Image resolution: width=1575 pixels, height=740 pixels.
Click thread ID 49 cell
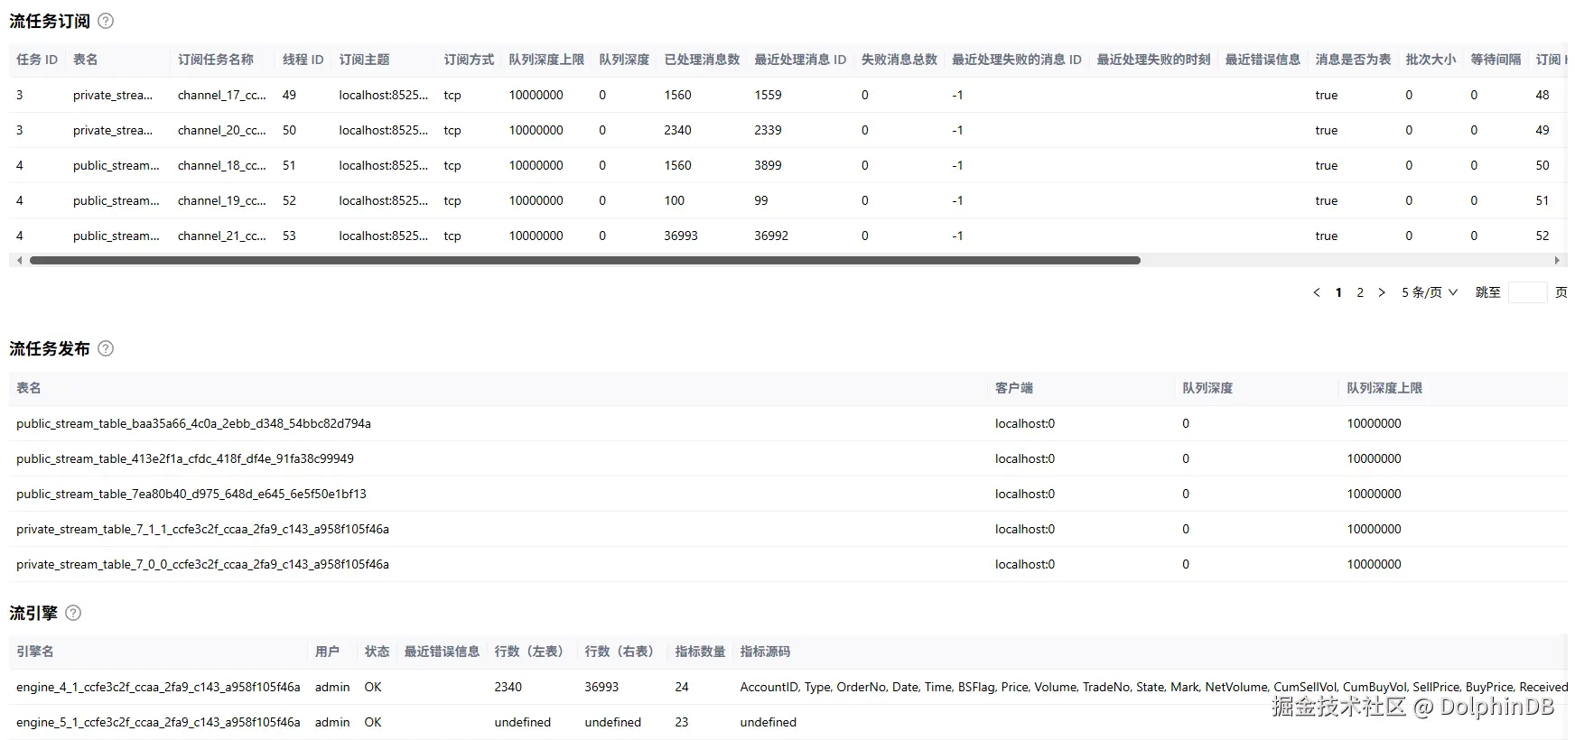(x=289, y=95)
